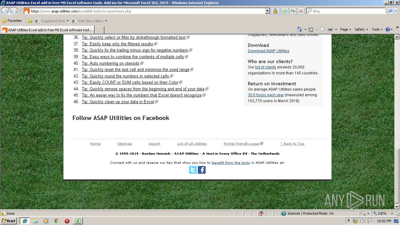Viewport: 400px width, 225px height.
Task: Click the Stop loading red X icon
Action: pyautogui.click(x=301, y=11)
